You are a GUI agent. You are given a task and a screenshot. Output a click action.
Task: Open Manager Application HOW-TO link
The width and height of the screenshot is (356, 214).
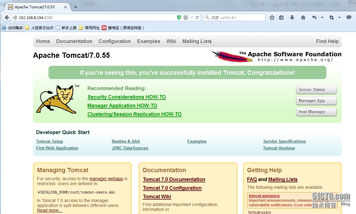(122, 105)
